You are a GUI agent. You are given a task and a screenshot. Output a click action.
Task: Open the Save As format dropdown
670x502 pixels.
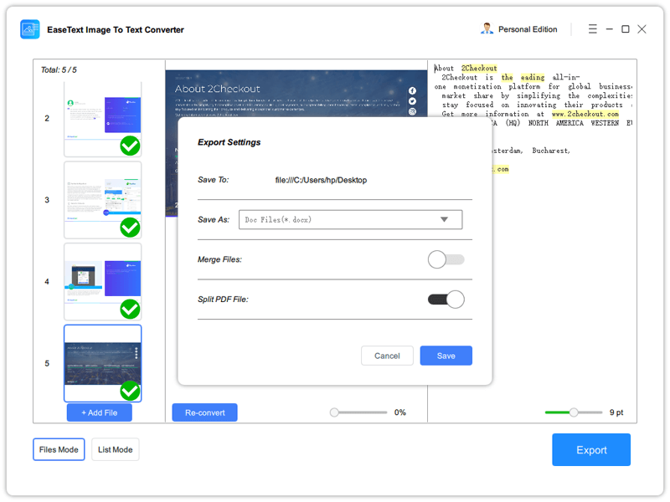pyautogui.click(x=350, y=219)
